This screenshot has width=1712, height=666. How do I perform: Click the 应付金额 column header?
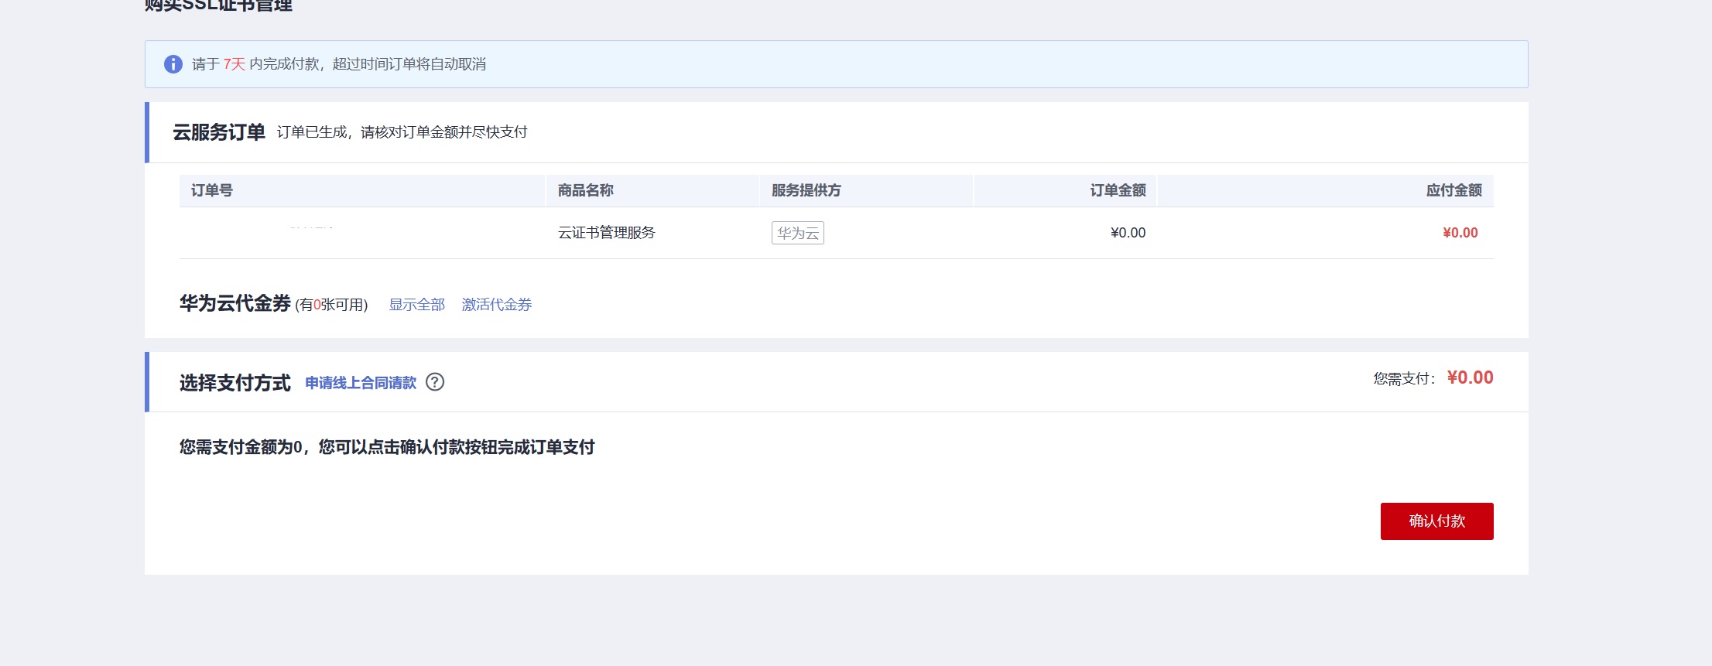tap(1453, 190)
